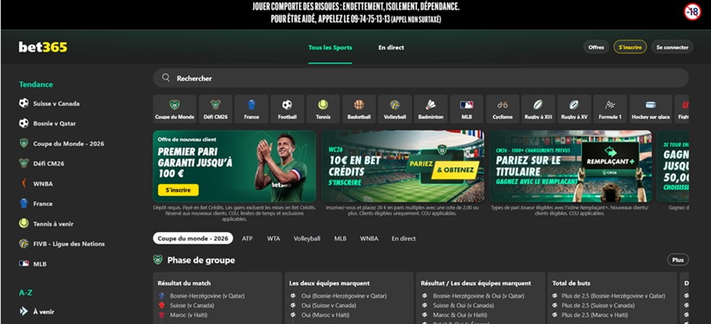Select the Badminton sport tile
This screenshot has width=711, height=324.
[x=431, y=109]
